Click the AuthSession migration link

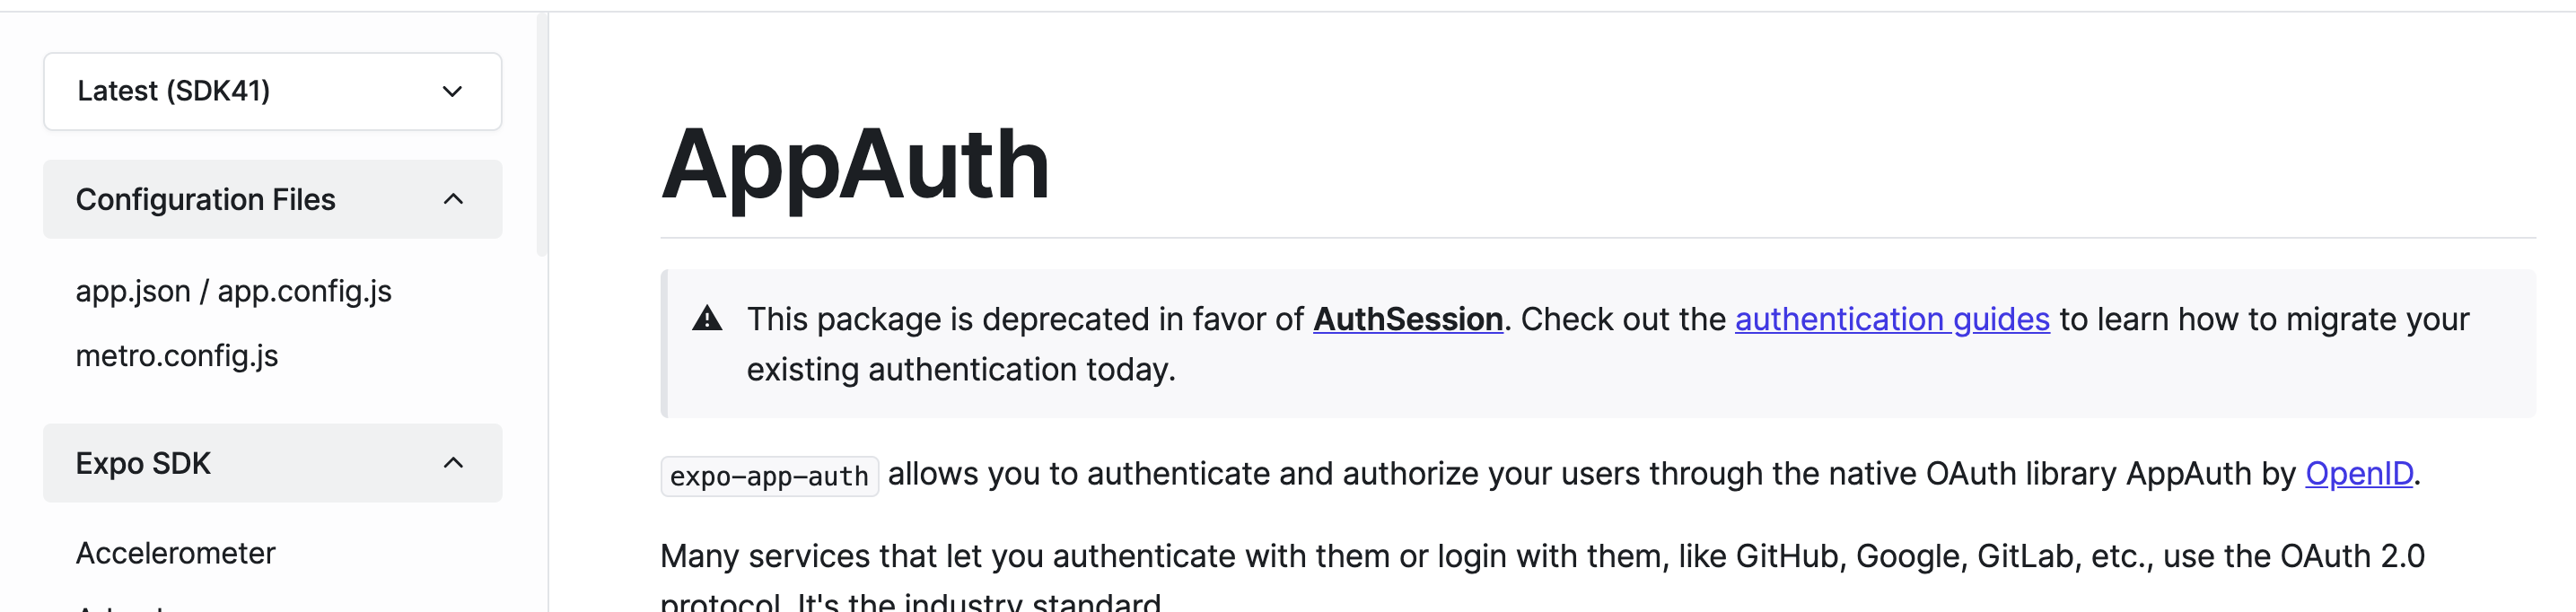1407,319
